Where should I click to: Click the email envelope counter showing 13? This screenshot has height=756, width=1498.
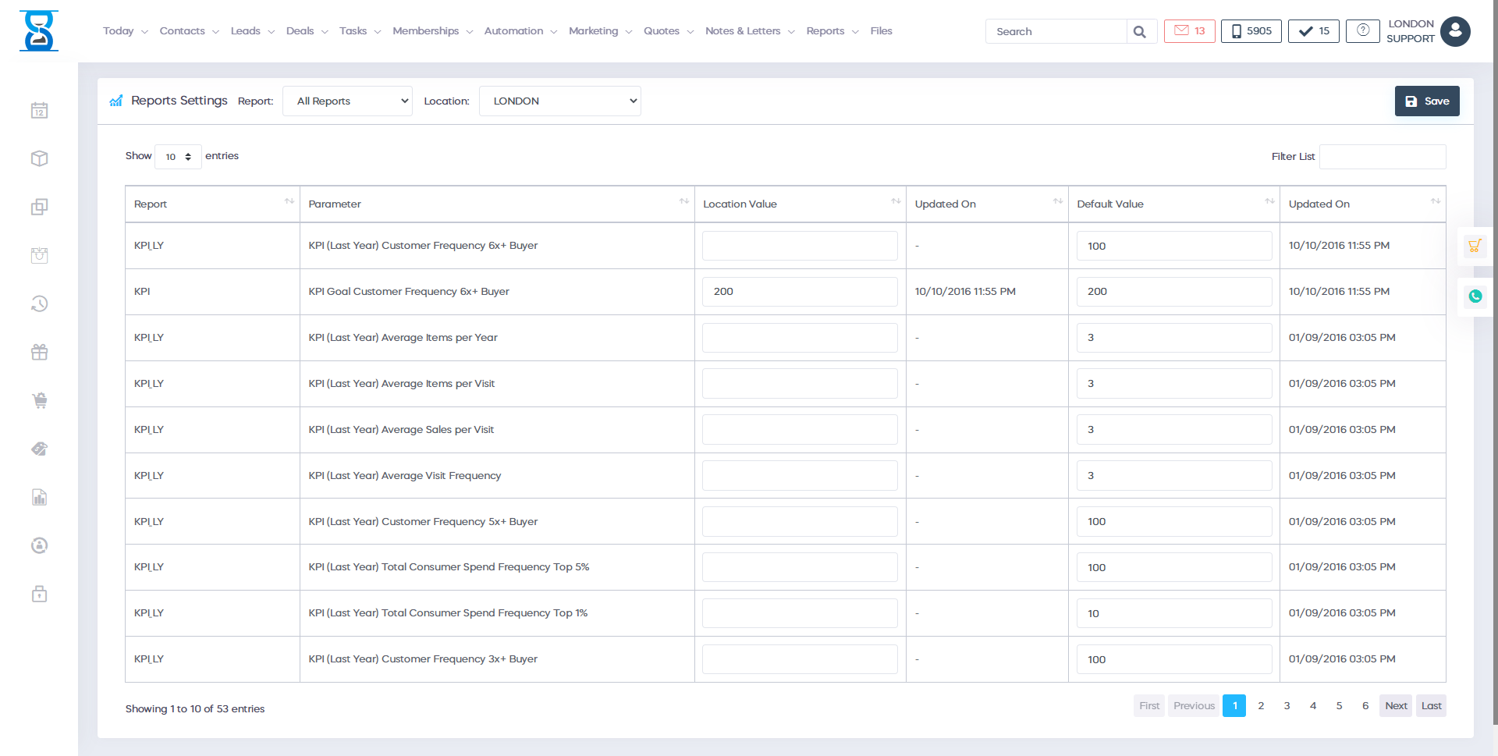1189,31
